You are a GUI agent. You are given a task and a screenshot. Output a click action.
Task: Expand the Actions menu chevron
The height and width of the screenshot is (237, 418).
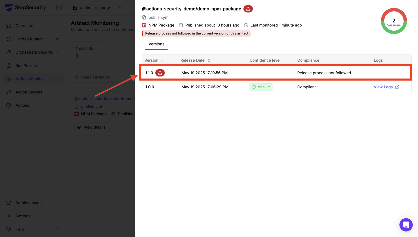pos(58,106)
